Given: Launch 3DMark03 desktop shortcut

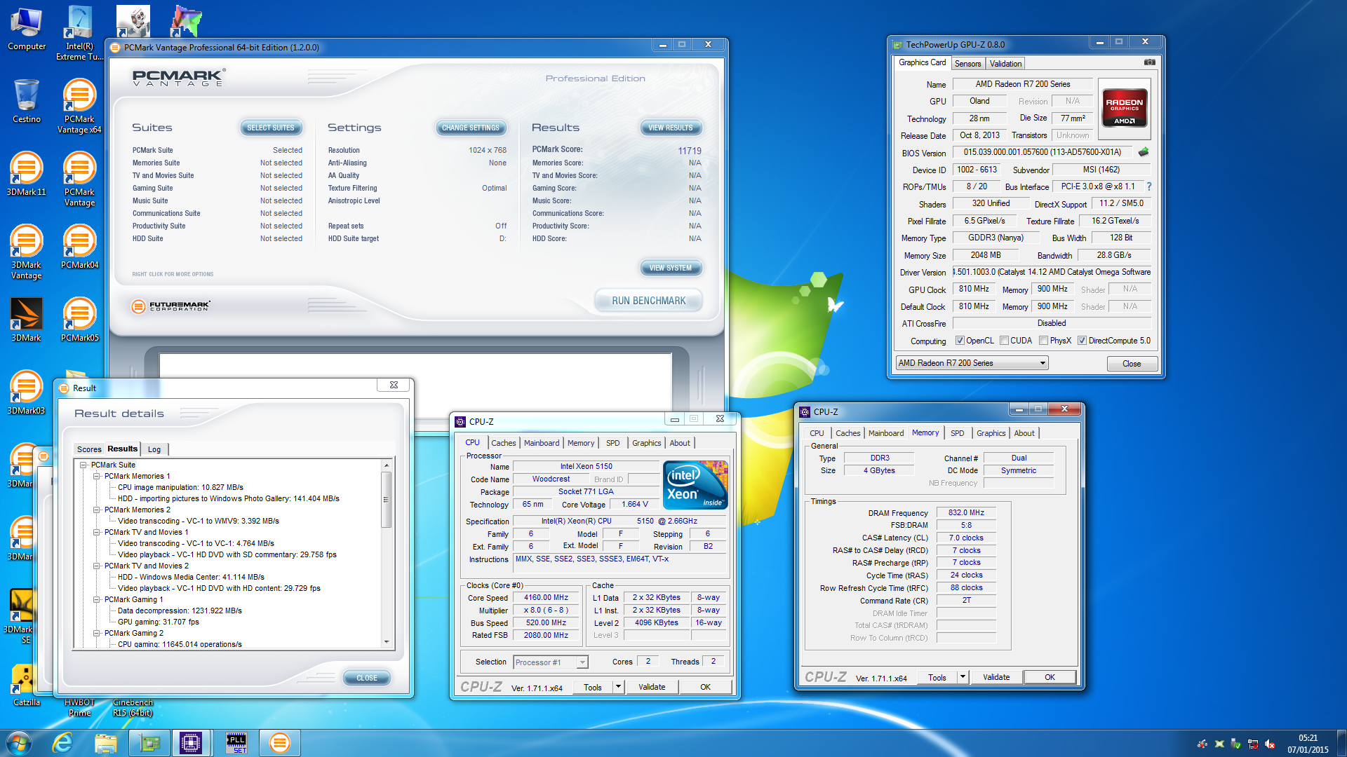Looking at the screenshot, I should [x=27, y=393].
